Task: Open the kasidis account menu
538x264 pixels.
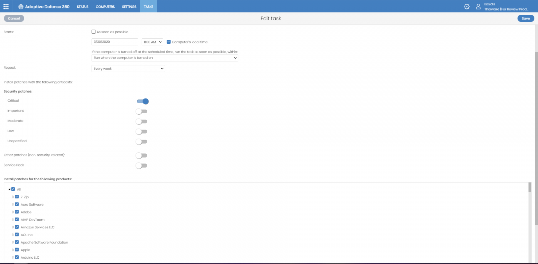Action: [x=506, y=7]
